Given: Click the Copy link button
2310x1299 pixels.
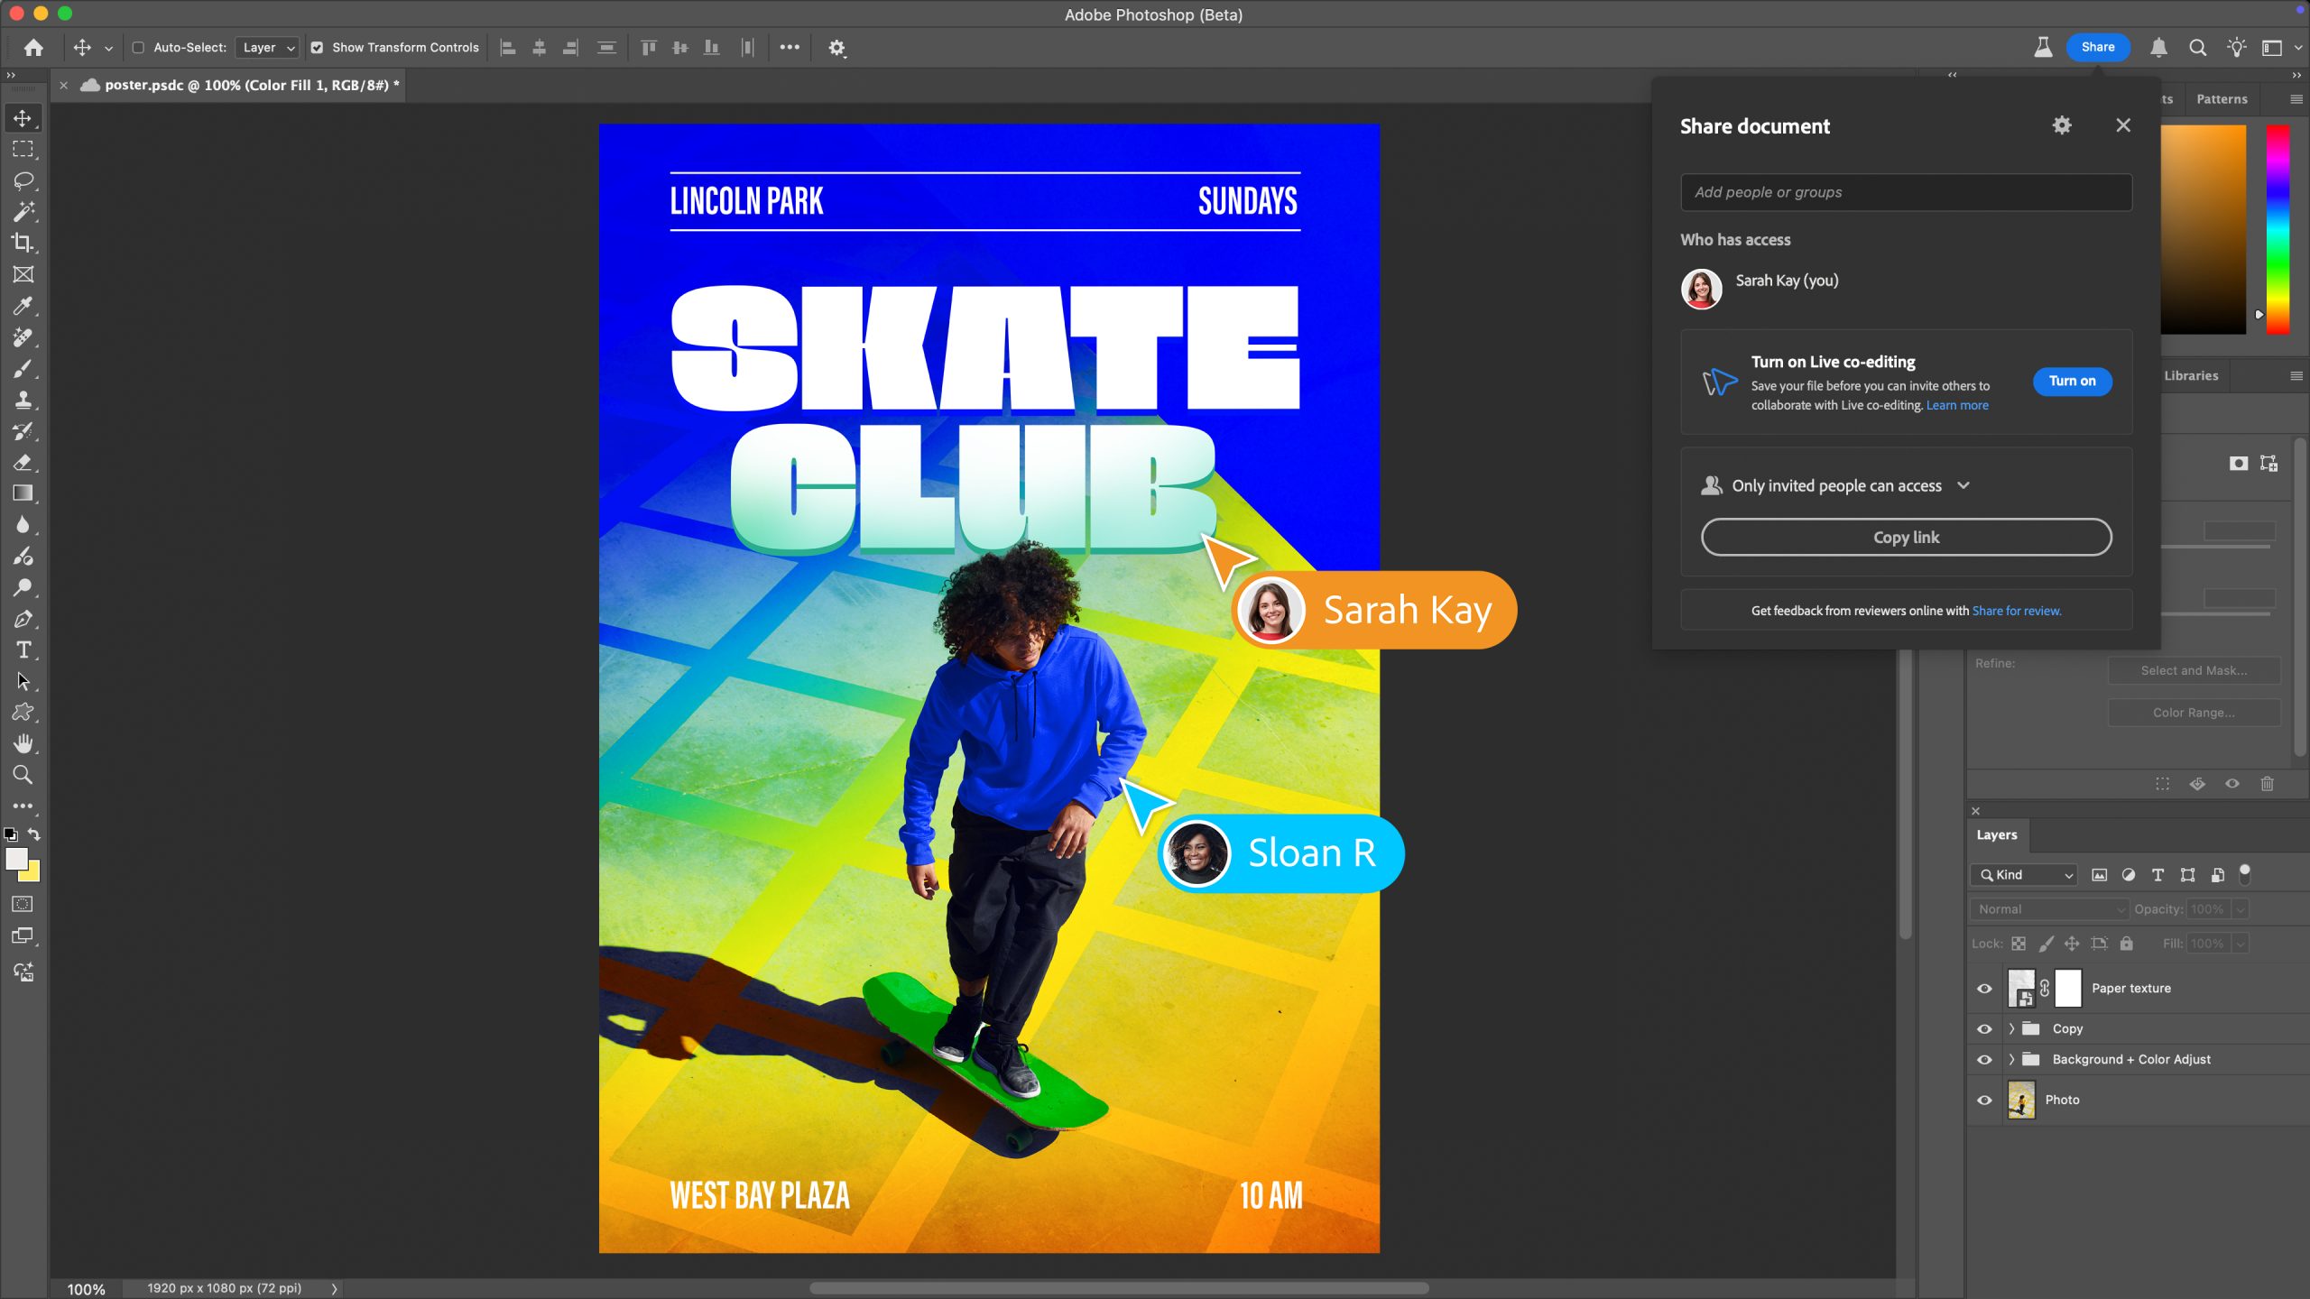Looking at the screenshot, I should (1906, 536).
